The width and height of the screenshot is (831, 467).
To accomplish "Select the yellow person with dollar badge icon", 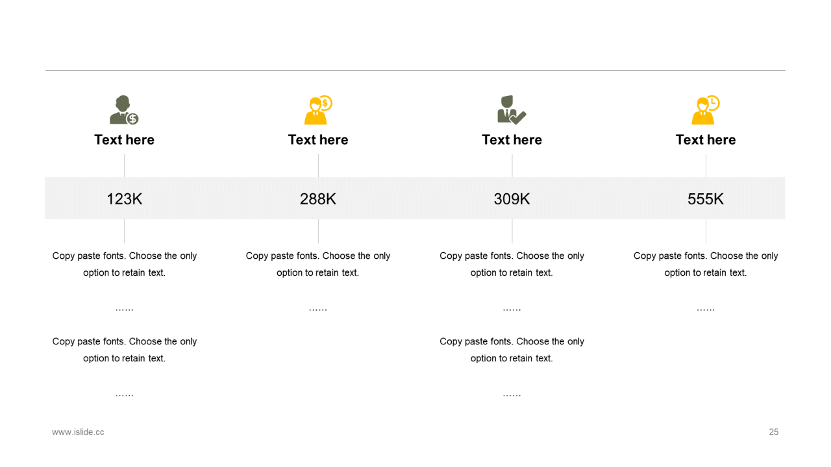I will 318,110.
